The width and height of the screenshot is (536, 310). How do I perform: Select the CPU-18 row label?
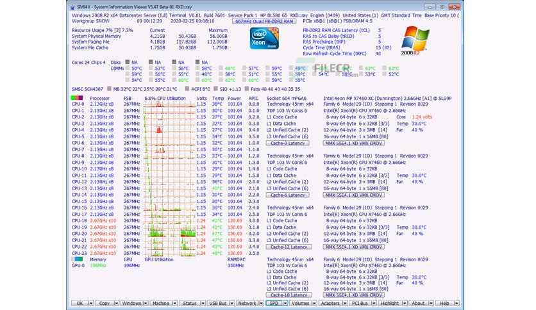click(80, 221)
